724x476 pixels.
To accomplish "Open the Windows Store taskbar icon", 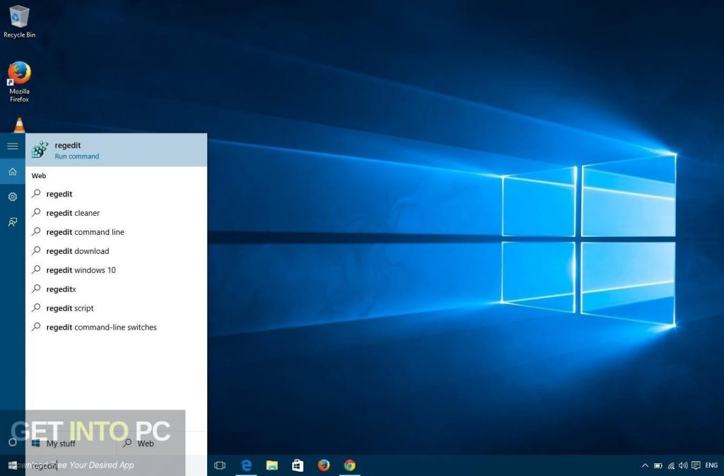I will click(298, 465).
